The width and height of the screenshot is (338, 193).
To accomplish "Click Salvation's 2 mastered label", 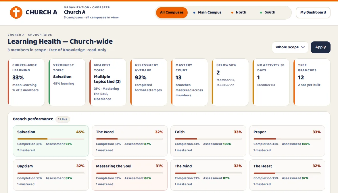I will click(26, 150).
